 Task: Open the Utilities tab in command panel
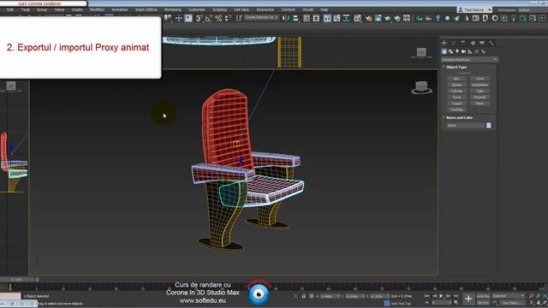pyautogui.click(x=491, y=43)
